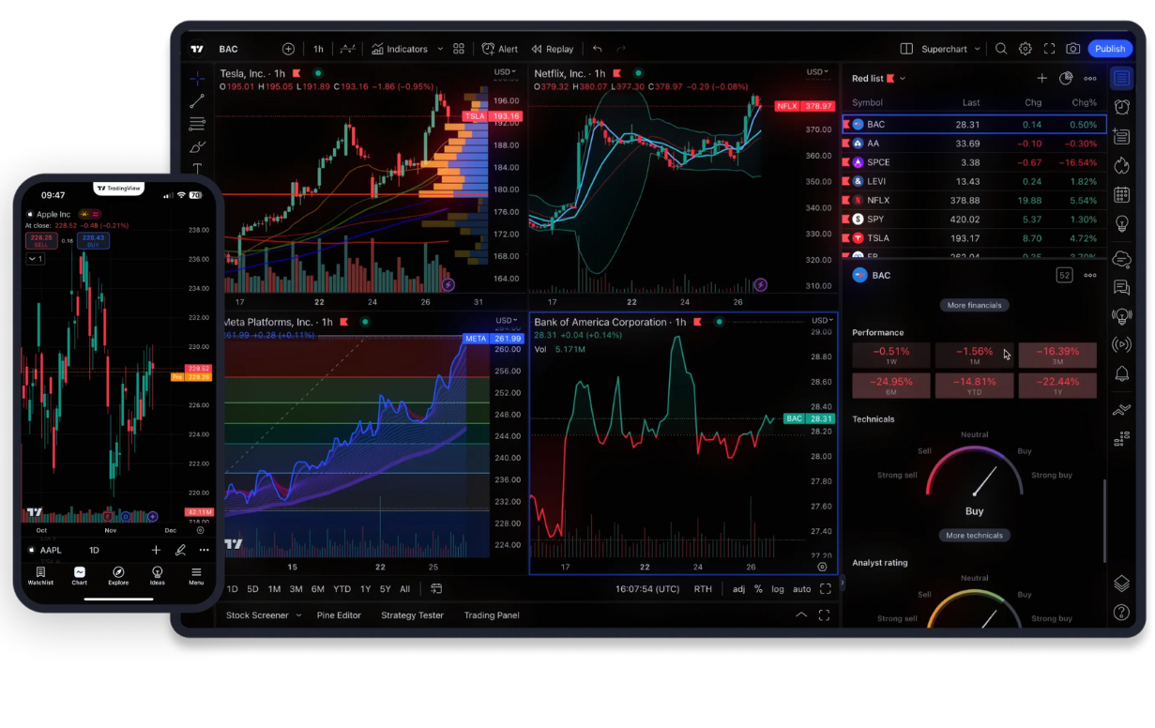Screen dimensions: 1155x728
Task: Toggle percent scale on chart
Action: 758,589
